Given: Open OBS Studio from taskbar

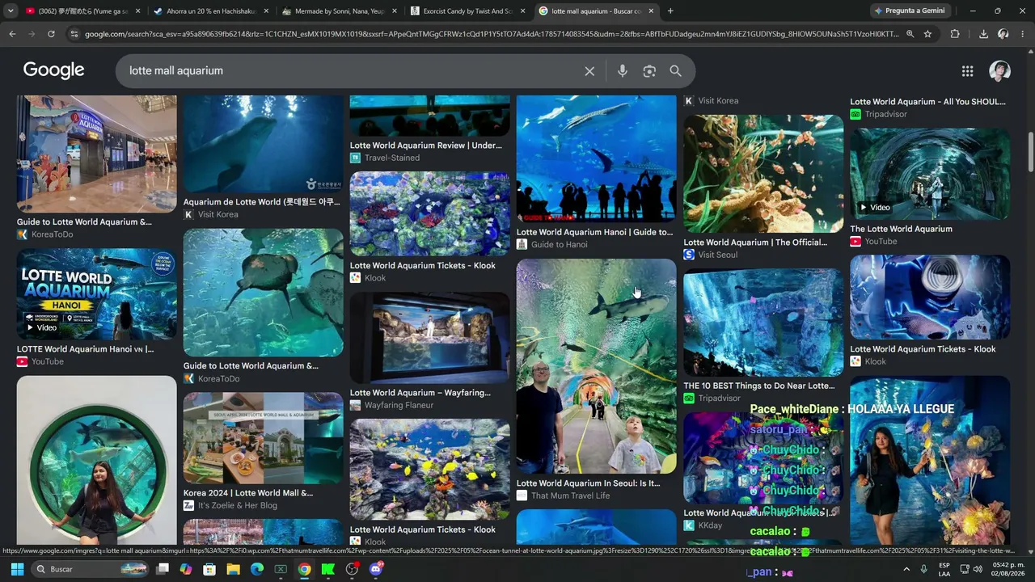Looking at the screenshot, I should (x=352, y=569).
